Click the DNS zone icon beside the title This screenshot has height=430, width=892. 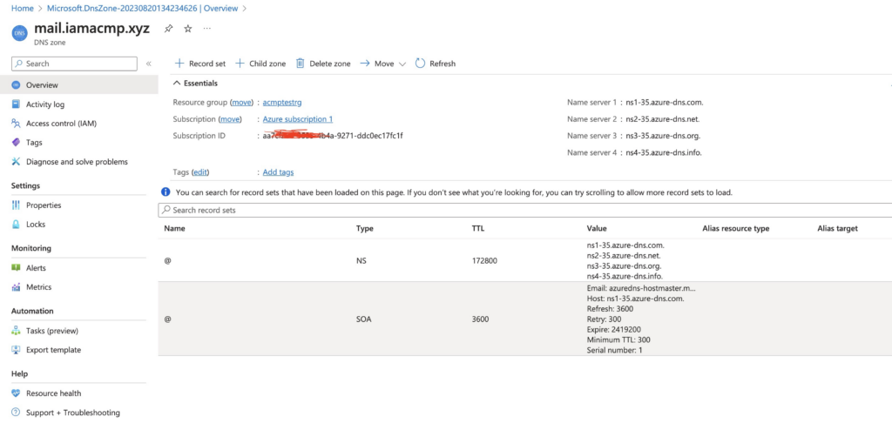(19, 34)
